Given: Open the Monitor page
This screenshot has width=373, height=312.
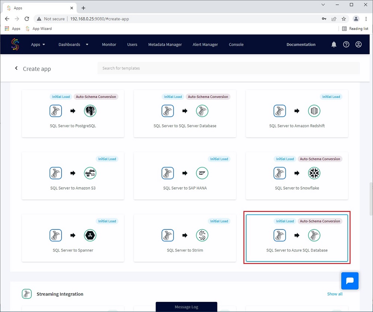Looking at the screenshot, I should 109,44.
